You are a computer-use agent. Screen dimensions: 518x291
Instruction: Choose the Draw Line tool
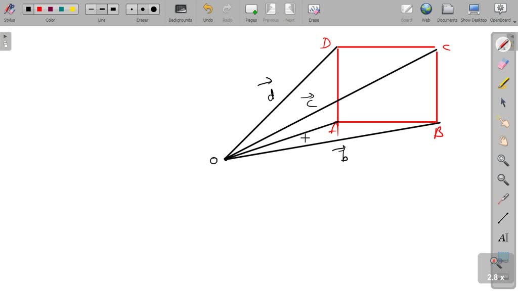pos(503,218)
